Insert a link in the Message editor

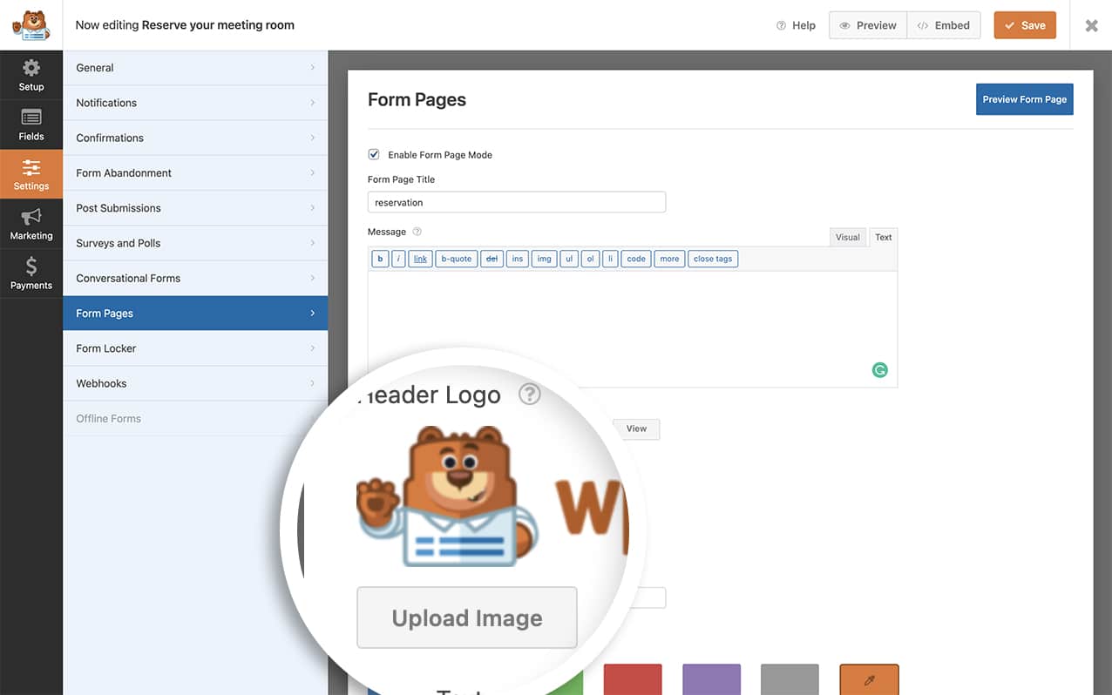[420, 259]
